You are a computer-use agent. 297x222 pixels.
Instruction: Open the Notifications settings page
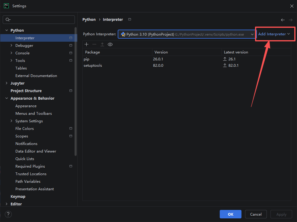[26, 143]
